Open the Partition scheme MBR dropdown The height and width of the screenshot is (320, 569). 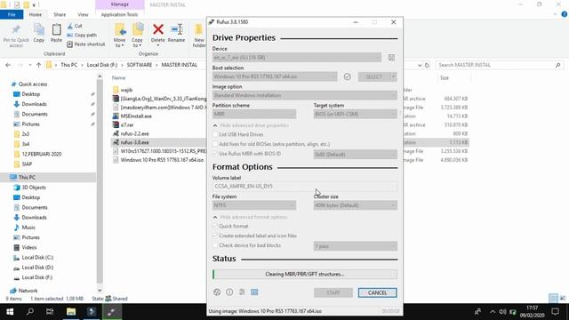point(254,114)
